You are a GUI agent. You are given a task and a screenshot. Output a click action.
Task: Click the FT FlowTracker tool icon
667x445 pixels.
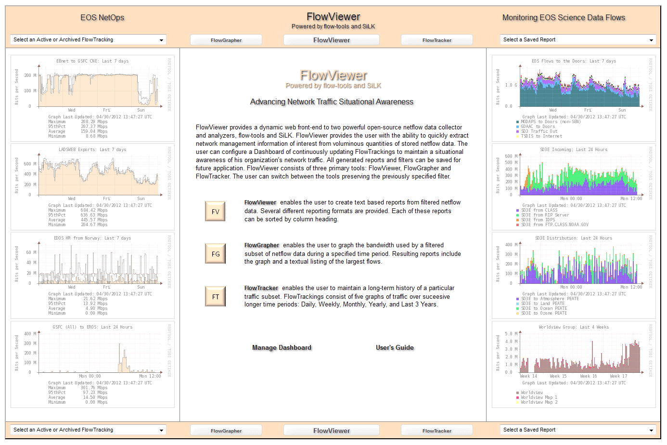pos(215,296)
